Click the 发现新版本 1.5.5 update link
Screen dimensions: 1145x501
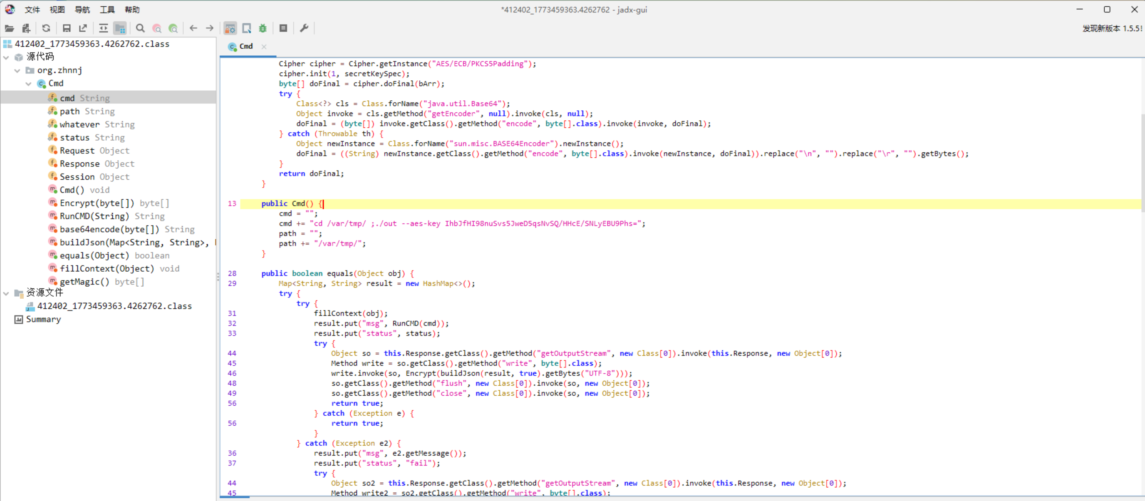point(1111,28)
